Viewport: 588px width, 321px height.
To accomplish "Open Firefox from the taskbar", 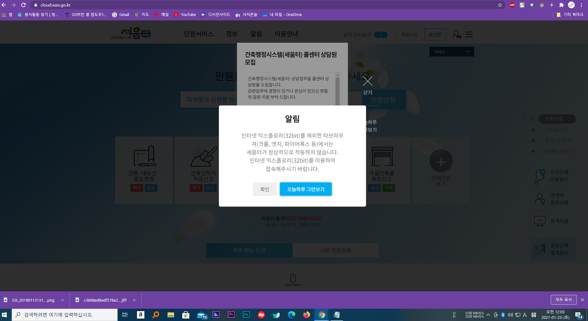I will pyautogui.click(x=307, y=315).
